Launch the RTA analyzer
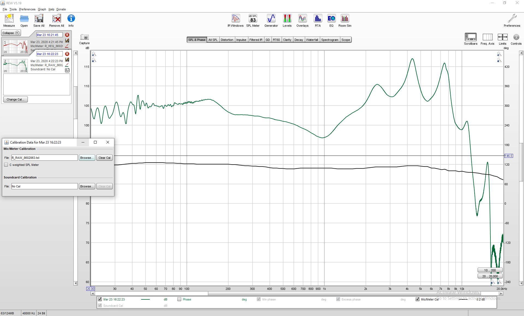 [318, 21]
